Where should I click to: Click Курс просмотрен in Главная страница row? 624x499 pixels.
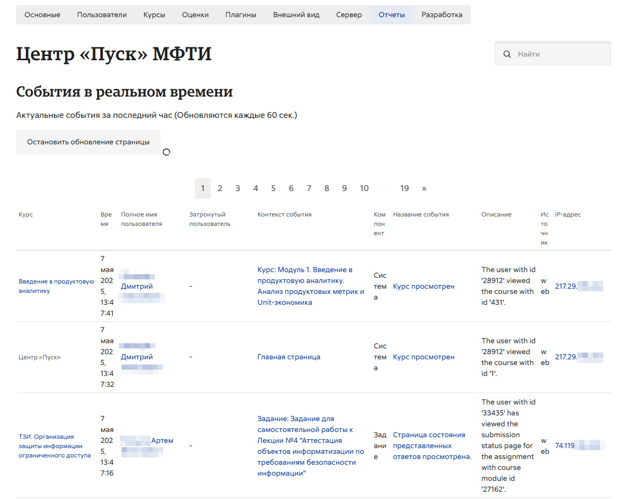[x=423, y=357]
